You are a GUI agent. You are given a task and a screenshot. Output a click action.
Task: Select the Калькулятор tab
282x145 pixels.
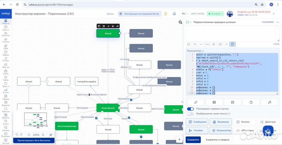pyautogui.click(x=221, y=130)
